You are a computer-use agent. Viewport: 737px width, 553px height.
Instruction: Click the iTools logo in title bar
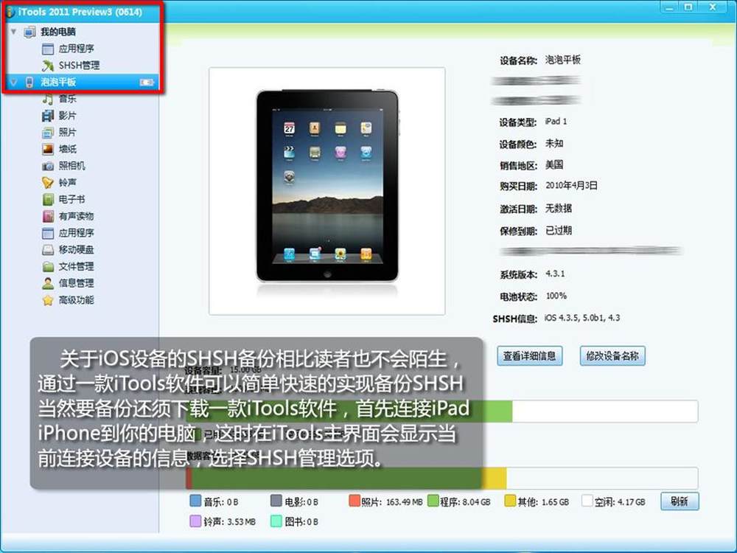11,12
